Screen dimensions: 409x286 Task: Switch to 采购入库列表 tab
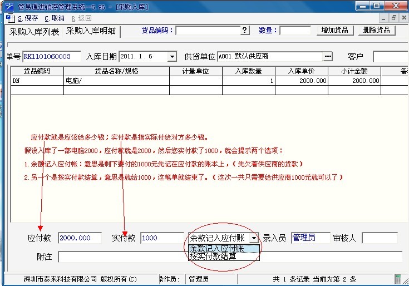pyautogui.click(x=34, y=32)
